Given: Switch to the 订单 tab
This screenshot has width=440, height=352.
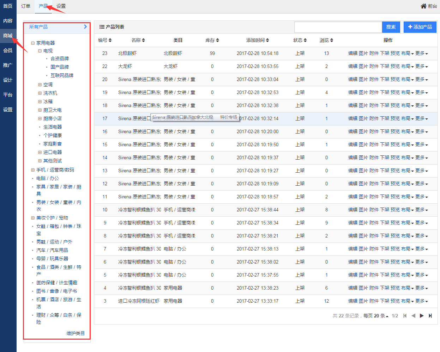Looking at the screenshot, I should (26, 6).
